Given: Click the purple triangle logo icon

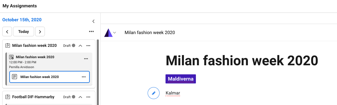Looking at the screenshot, I should coord(108,33).
